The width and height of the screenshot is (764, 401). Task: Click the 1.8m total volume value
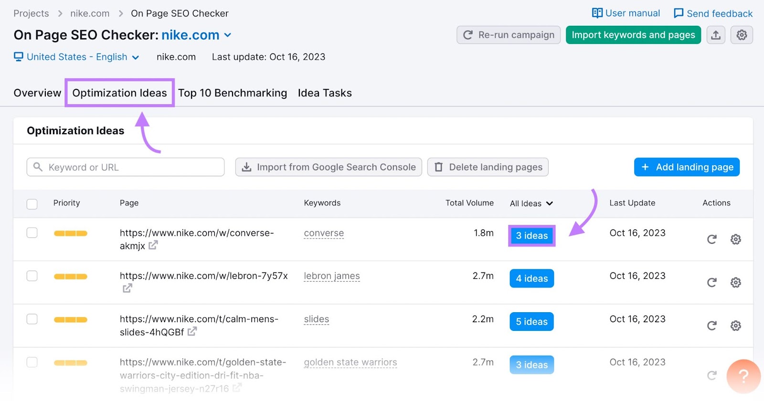484,233
